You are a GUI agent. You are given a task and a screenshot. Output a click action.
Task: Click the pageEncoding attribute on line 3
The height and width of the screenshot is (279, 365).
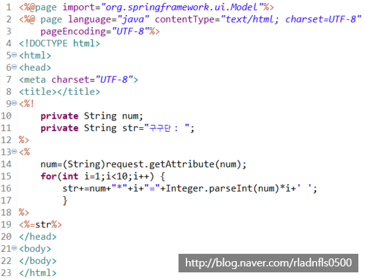coord(73,31)
